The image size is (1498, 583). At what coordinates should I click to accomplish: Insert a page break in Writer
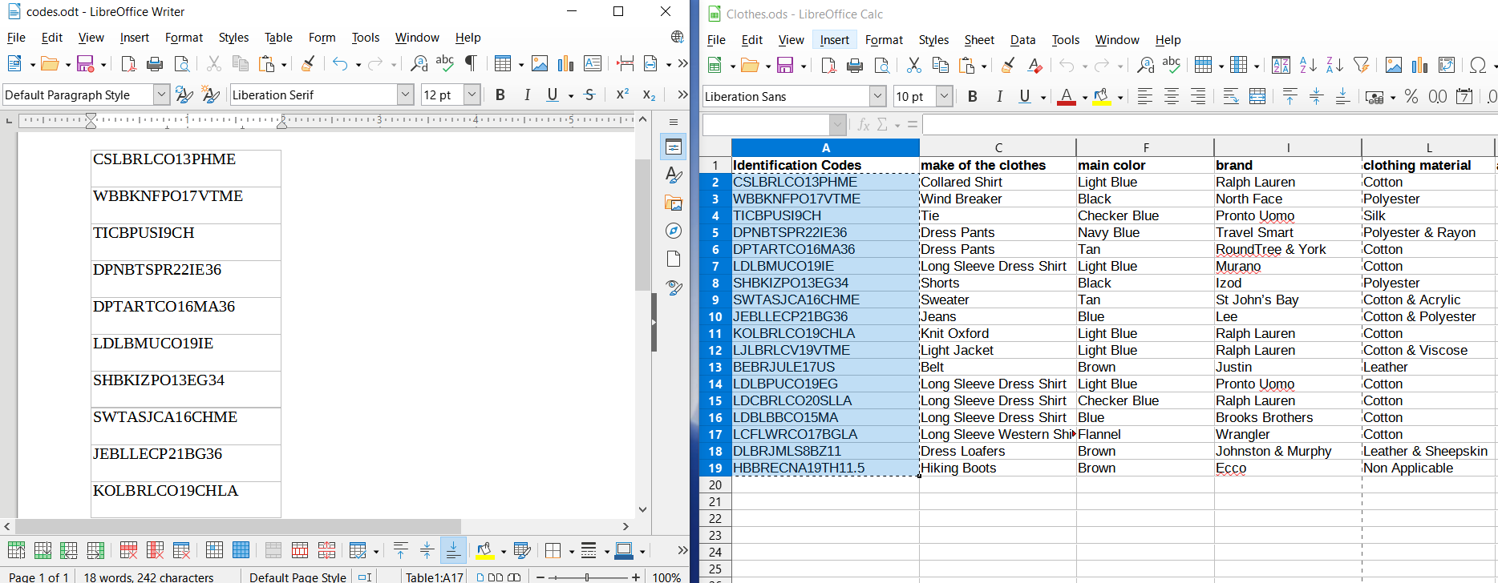[x=626, y=64]
